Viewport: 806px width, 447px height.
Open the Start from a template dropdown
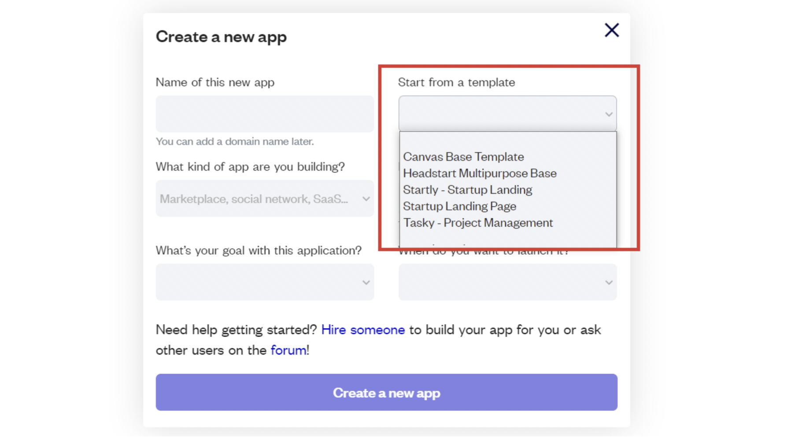click(x=502, y=114)
